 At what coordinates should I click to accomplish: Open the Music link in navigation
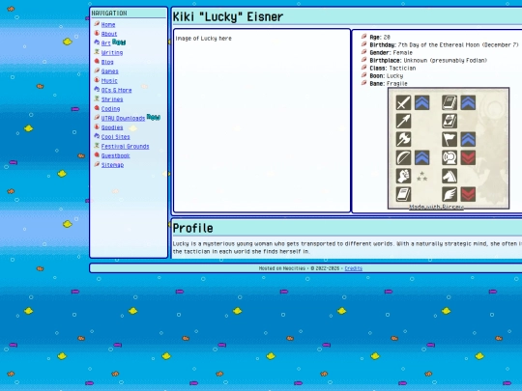(109, 81)
